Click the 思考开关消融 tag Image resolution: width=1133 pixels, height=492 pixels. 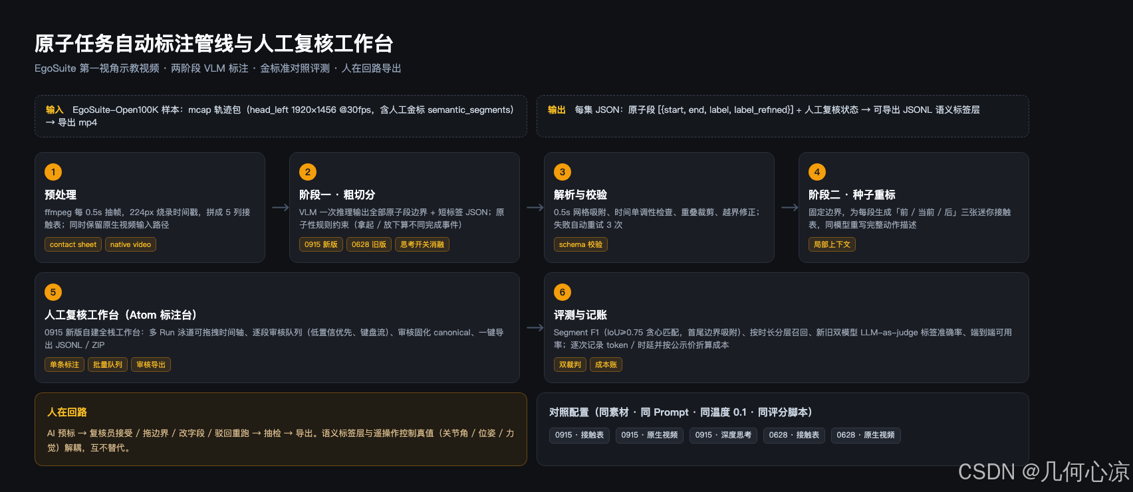click(422, 244)
